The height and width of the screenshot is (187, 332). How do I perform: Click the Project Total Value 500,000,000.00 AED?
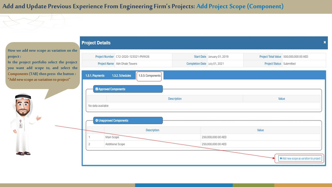(296, 57)
